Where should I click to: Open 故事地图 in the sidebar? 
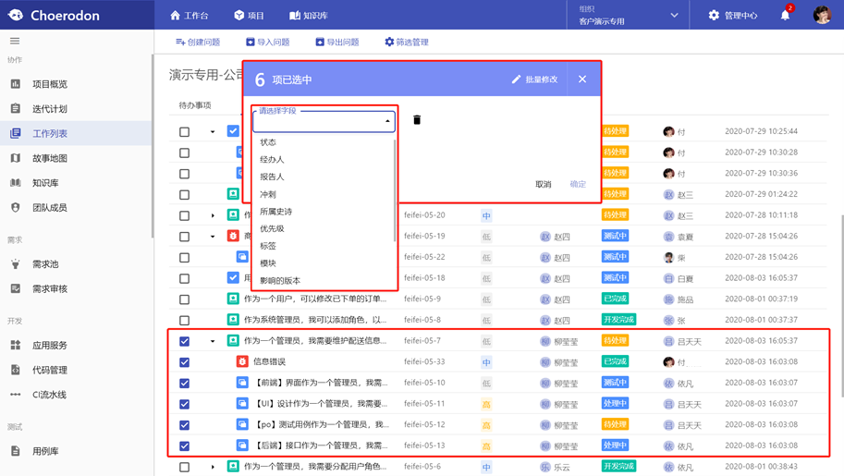tap(50, 158)
